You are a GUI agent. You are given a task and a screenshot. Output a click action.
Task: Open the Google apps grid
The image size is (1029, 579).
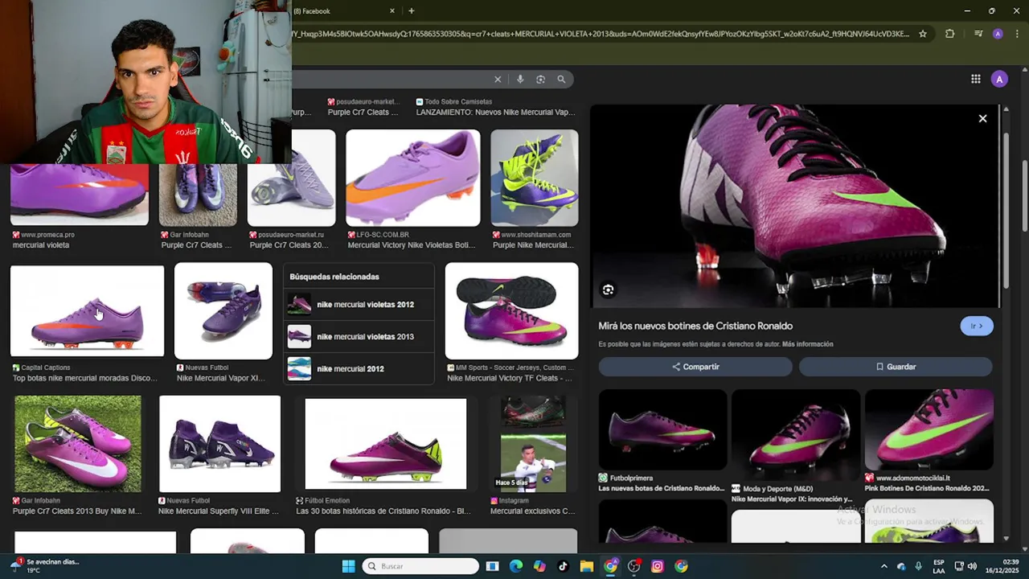[975, 79]
